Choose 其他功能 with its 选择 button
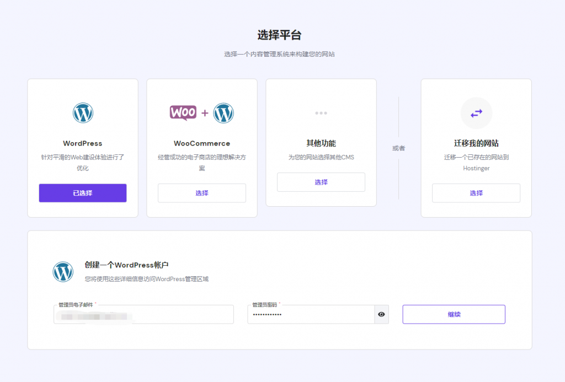Viewport: 565px width, 382px height. tap(321, 182)
